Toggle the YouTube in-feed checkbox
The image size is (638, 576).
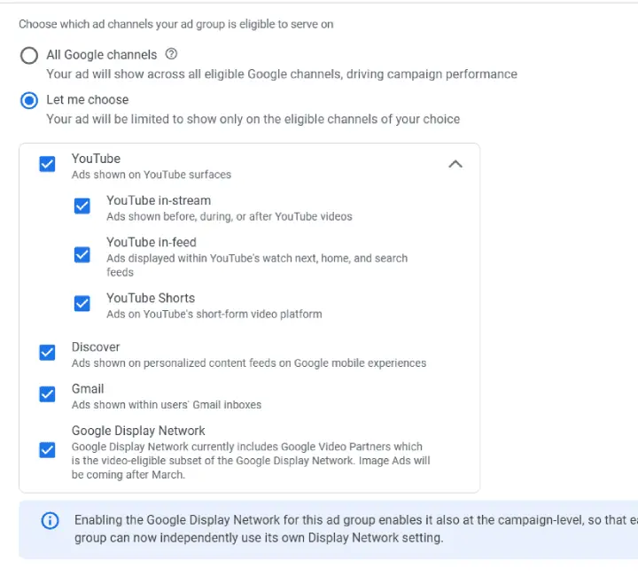click(x=82, y=254)
